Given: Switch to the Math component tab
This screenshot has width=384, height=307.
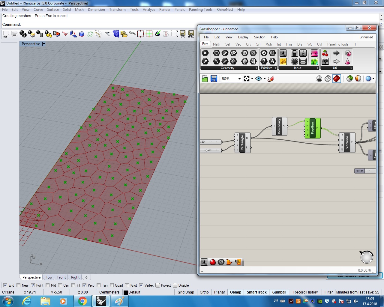Looking at the screenshot, I should pos(217,44).
